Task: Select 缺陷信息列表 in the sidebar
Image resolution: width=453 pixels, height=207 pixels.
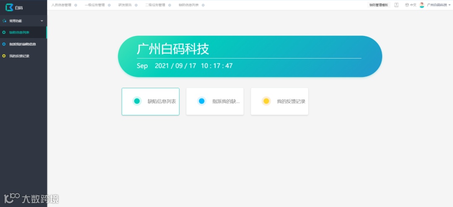Action: coord(23,33)
